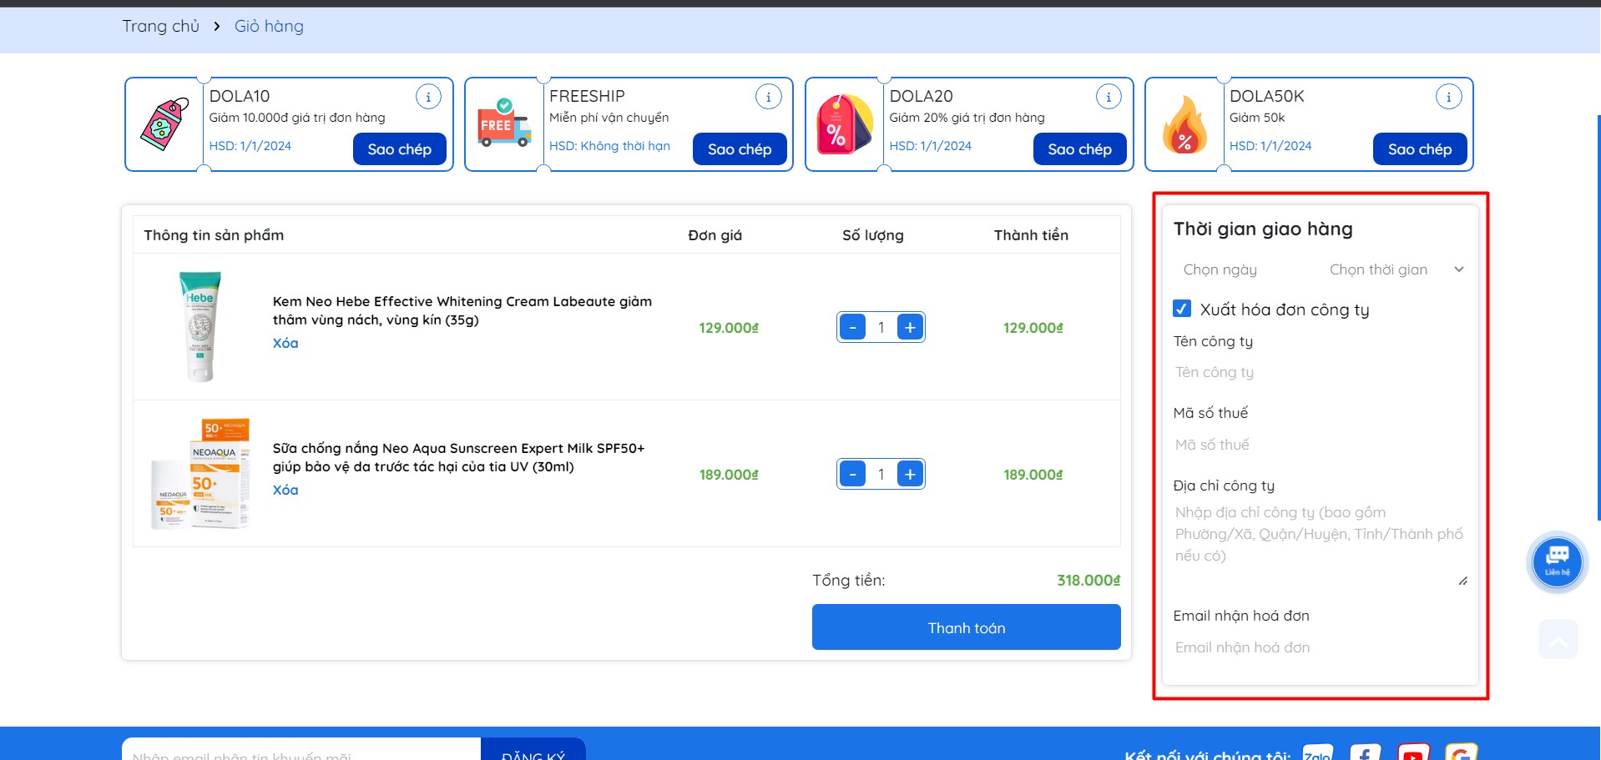Image resolution: width=1601 pixels, height=760 pixels.
Task: Focus the Mã số thuế input field
Action: pyautogui.click(x=1321, y=445)
